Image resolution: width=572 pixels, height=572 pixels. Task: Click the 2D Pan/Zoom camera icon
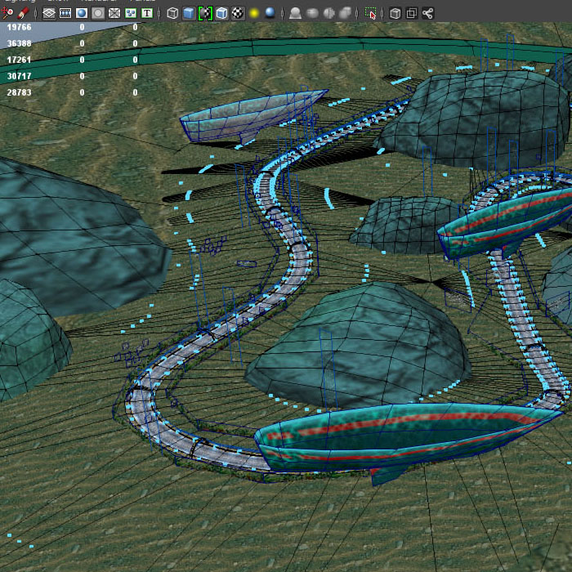coord(7,13)
